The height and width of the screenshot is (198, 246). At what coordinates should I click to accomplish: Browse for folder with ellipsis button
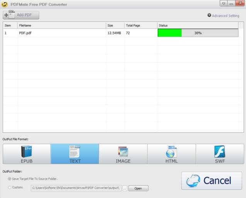[x=125, y=188]
